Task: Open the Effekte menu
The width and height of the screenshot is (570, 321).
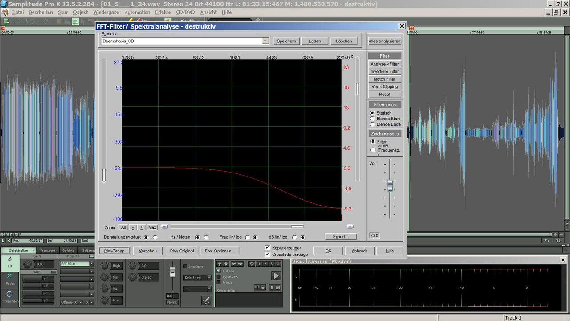Action: [163, 12]
